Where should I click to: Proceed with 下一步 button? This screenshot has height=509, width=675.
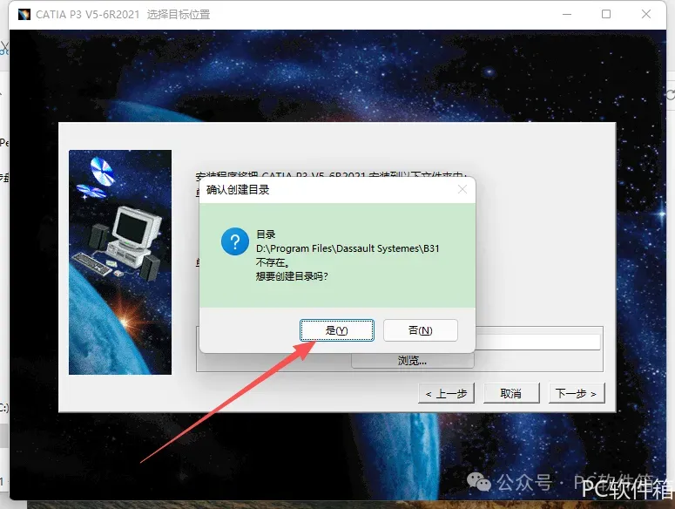(577, 393)
